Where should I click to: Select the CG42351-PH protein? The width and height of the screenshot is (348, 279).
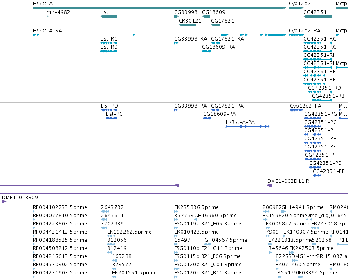313,159
